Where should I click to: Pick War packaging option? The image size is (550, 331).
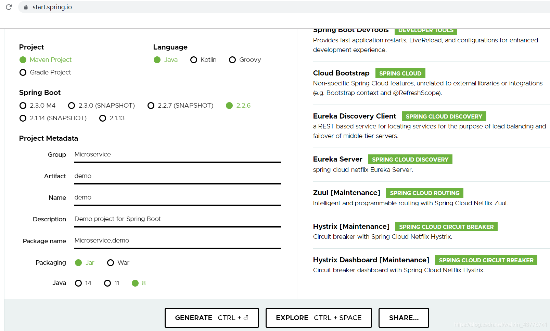[118, 263]
